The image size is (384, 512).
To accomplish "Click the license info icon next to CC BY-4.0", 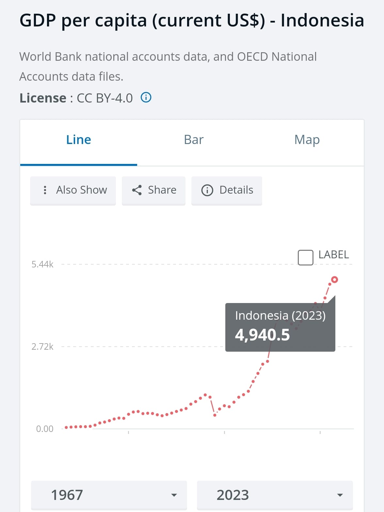I will pos(146,97).
